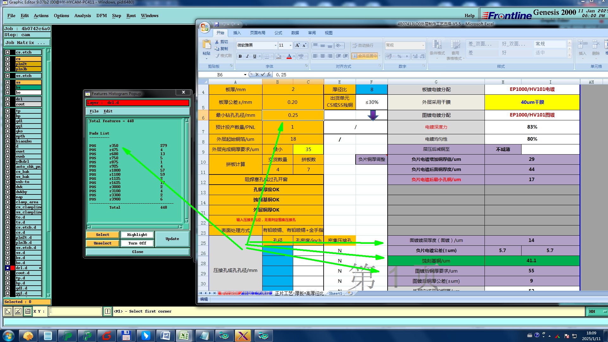
Task: Click the increase decimal icon
Action: [415, 56]
